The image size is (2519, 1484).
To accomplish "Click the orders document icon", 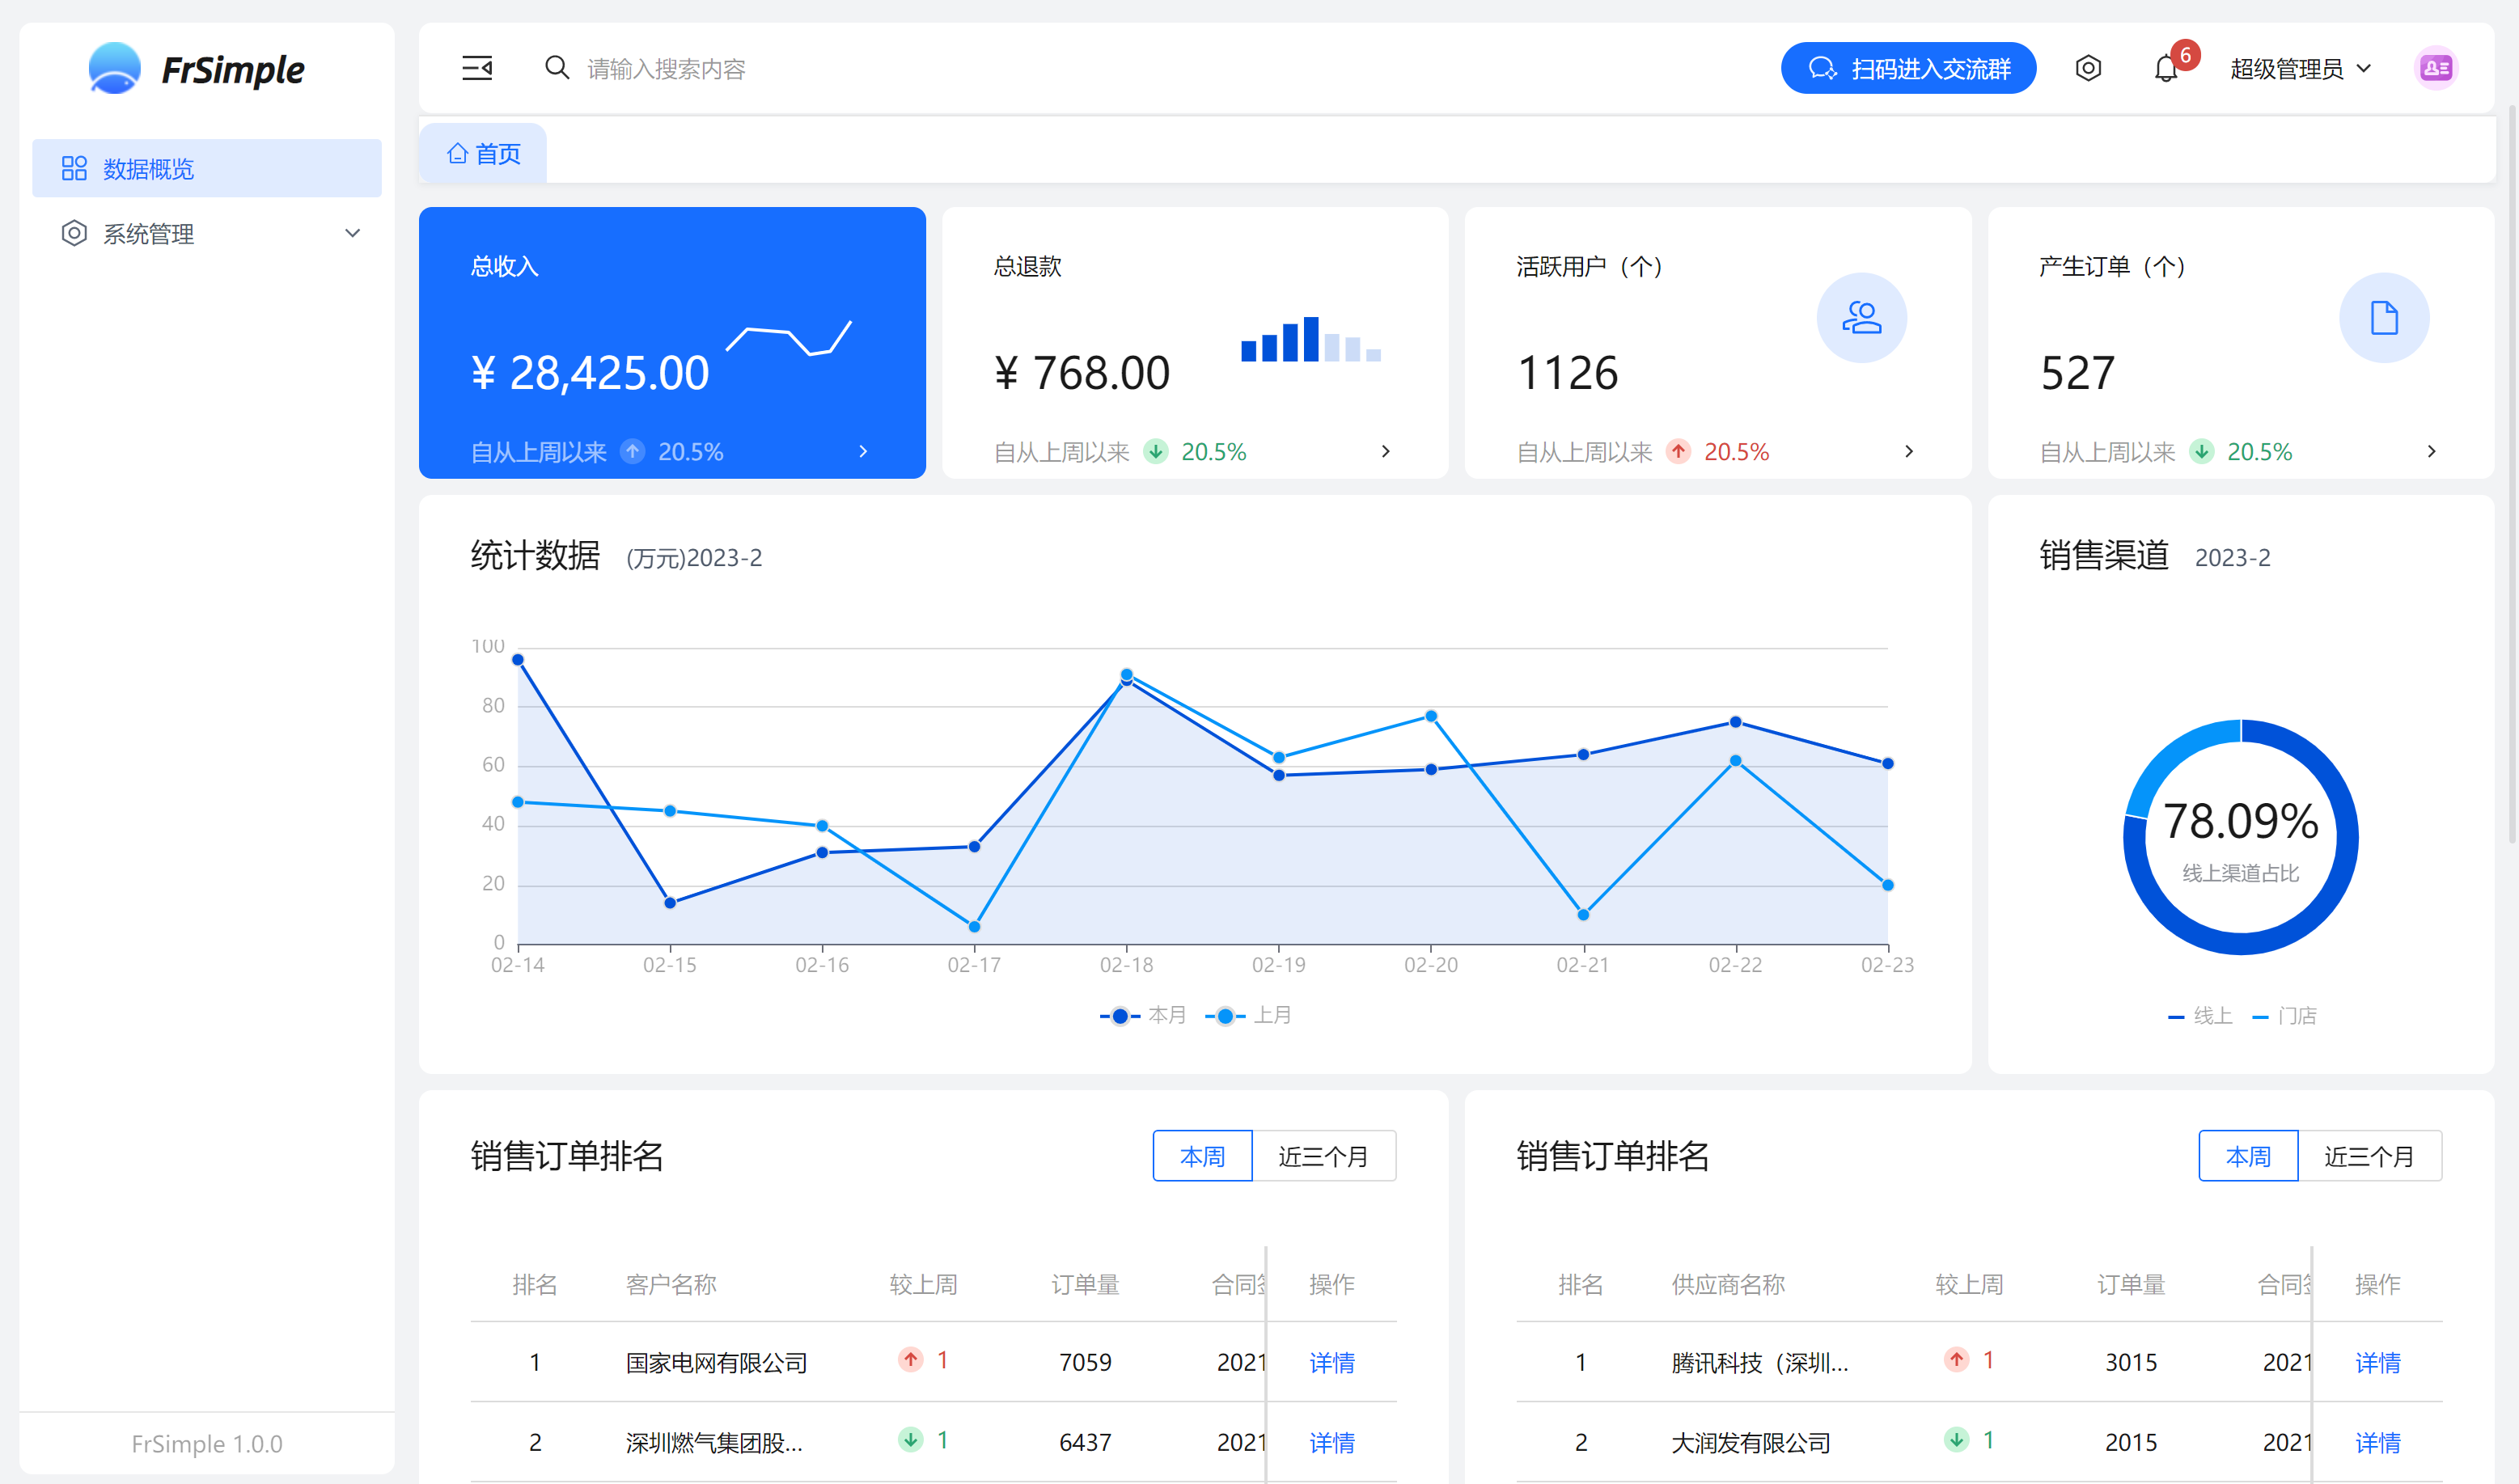I will point(2383,318).
